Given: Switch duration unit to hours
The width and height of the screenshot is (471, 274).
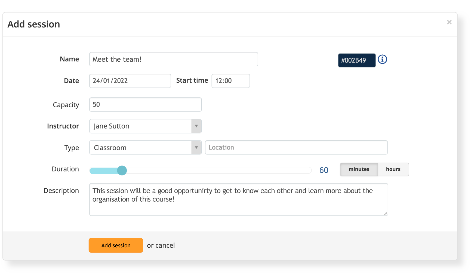Looking at the screenshot, I should [x=393, y=169].
